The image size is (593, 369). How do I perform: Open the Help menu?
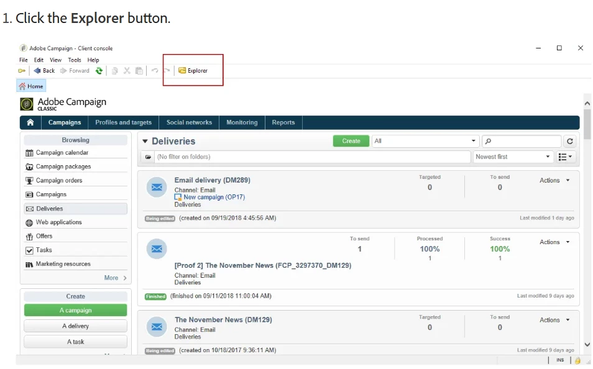(x=93, y=60)
